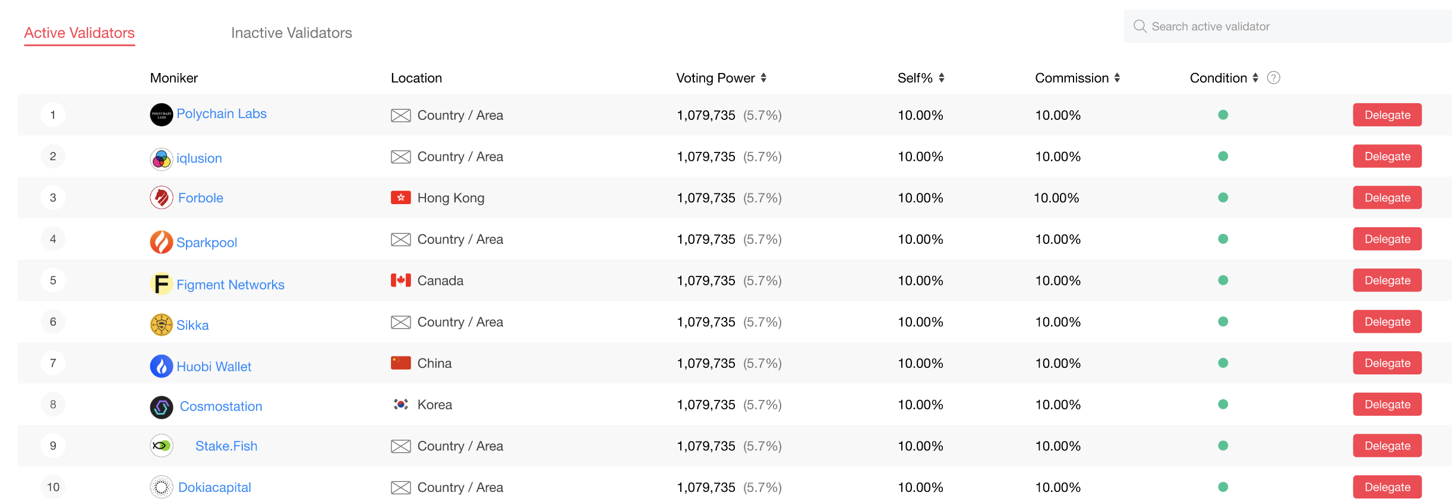The height and width of the screenshot is (502, 1452).
Task: Click the Sparkpool orange flame logo
Action: coord(161,242)
